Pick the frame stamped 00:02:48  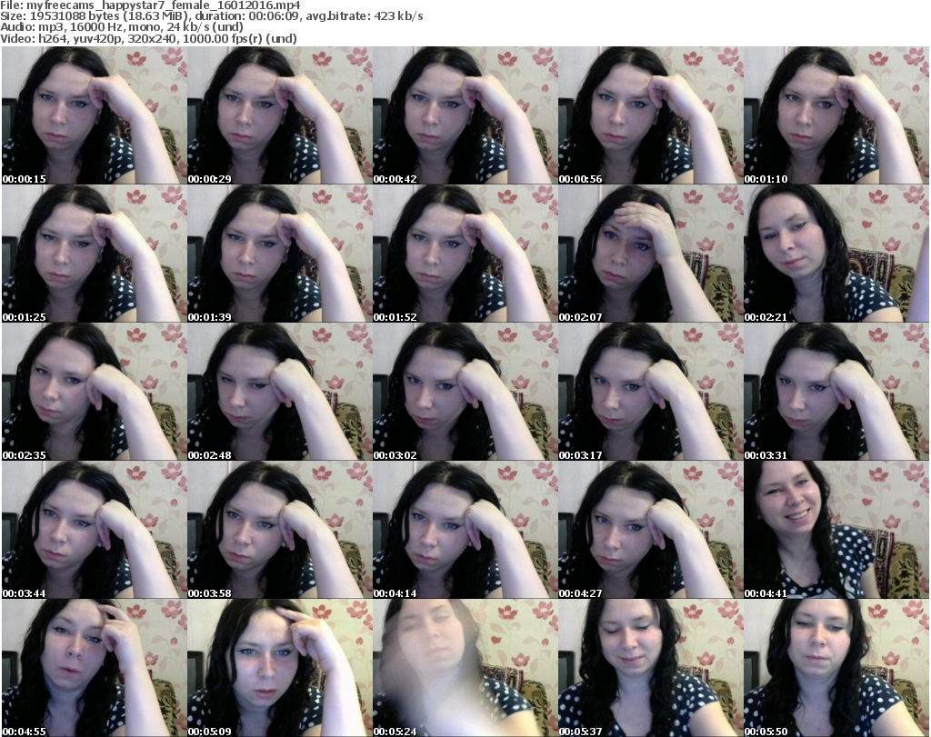pos(280,392)
